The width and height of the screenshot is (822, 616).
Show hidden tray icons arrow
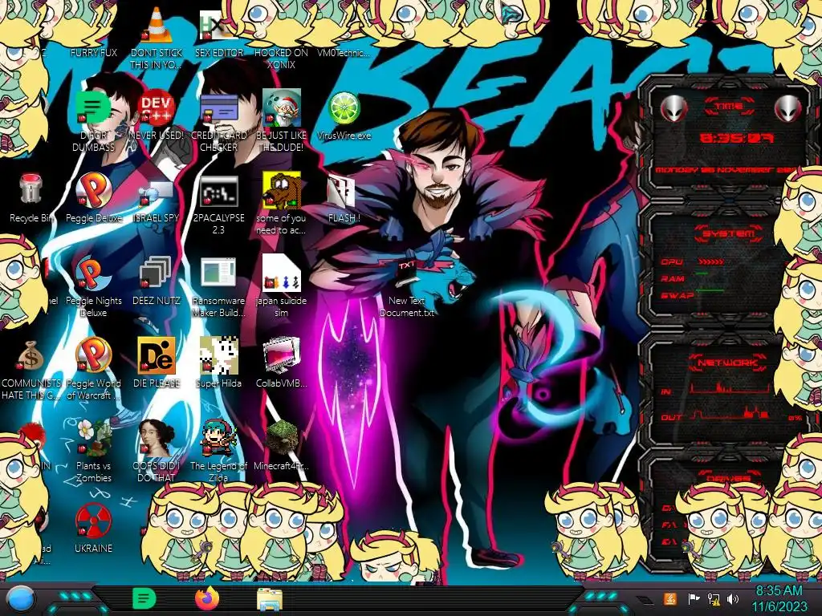coord(646,600)
